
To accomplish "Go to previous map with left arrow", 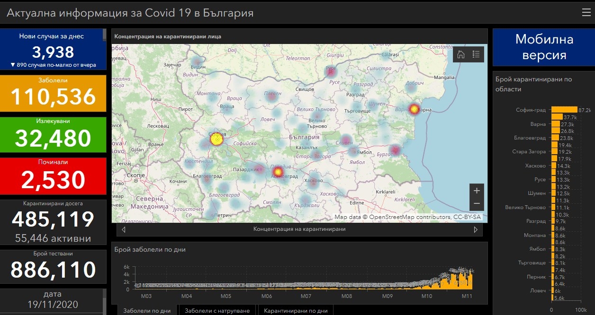I will pyautogui.click(x=124, y=229).
